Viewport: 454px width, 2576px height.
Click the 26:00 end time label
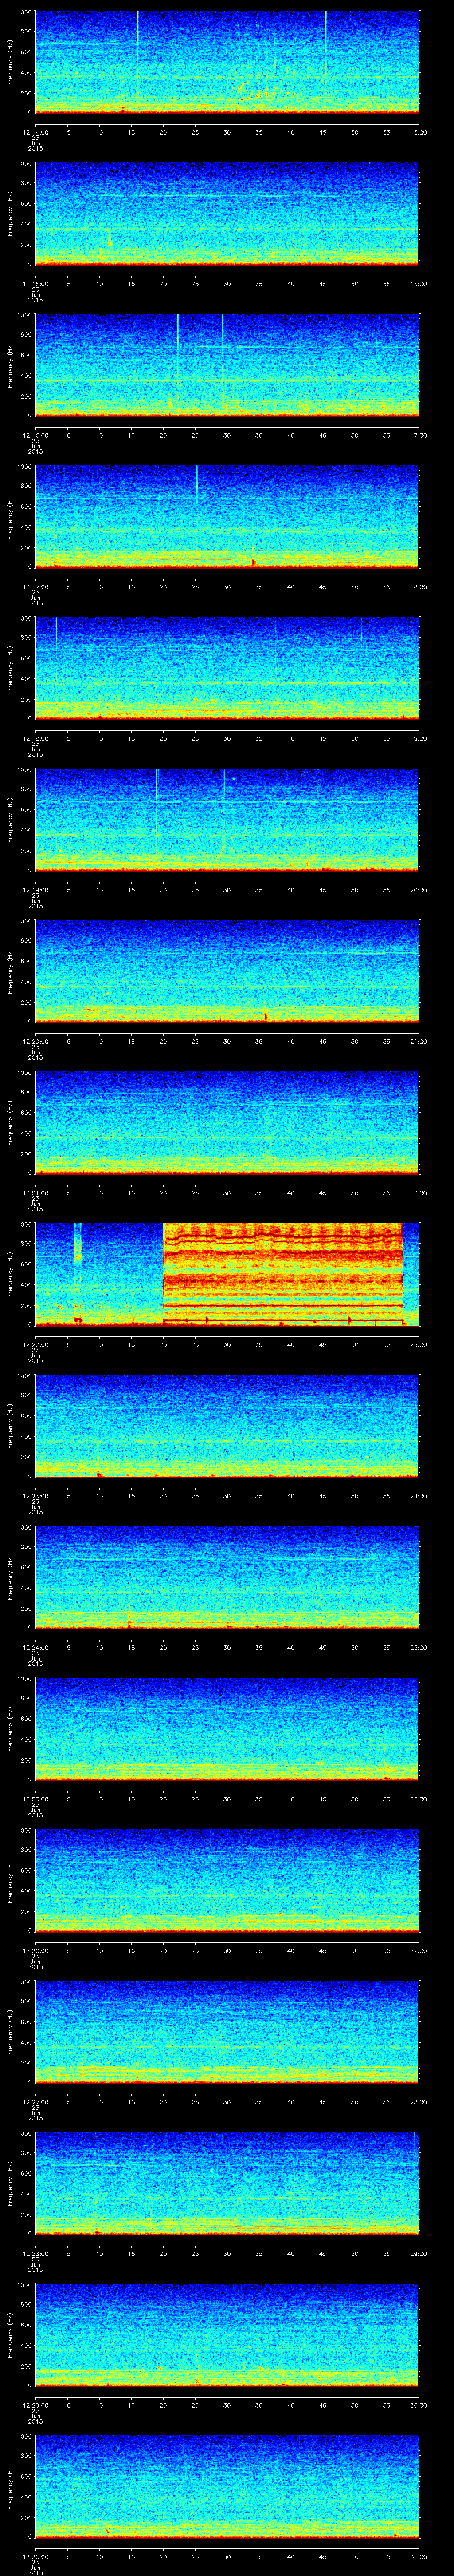[x=418, y=1798]
